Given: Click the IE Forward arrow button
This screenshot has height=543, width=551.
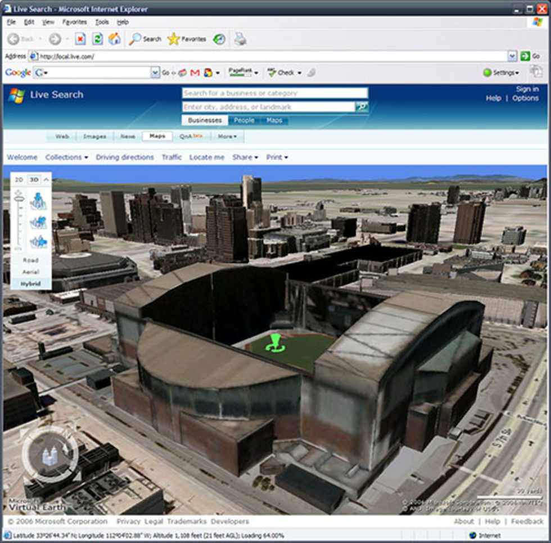Looking at the screenshot, I should [55, 39].
